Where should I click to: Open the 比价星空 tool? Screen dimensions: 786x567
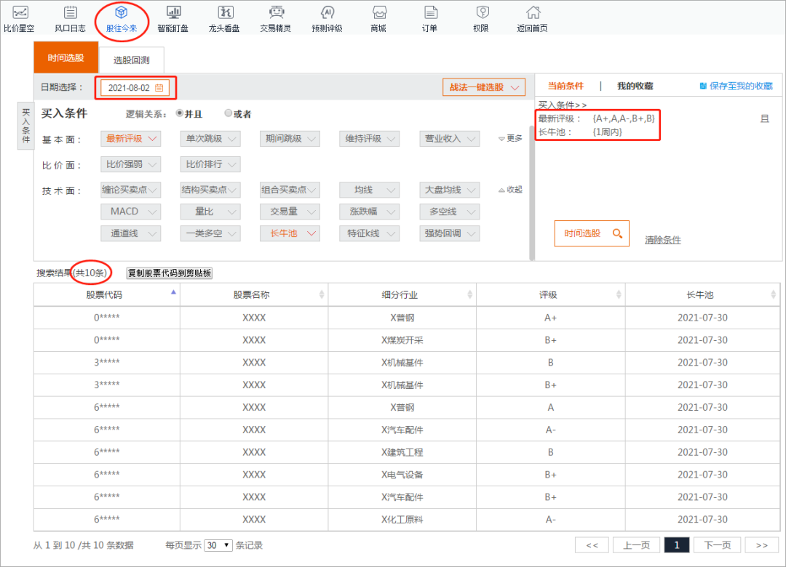[20, 18]
